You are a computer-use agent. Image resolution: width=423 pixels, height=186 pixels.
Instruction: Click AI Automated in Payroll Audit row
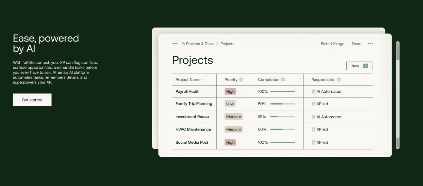(329, 92)
